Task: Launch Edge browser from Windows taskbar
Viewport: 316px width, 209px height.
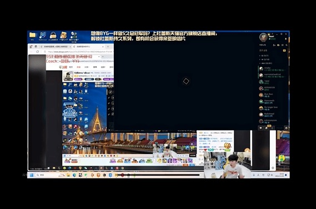Action: [x=74, y=175]
